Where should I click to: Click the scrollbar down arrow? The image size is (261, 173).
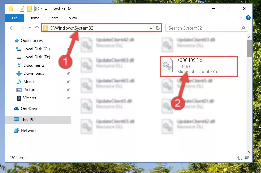pyautogui.click(x=249, y=152)
